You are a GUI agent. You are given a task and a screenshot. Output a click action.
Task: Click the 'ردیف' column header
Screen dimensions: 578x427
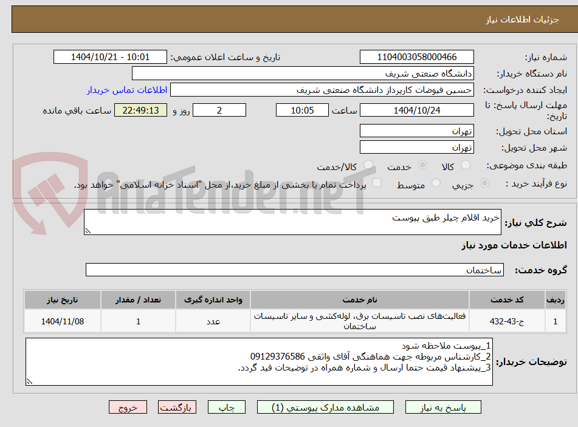[x=556, y=299]
